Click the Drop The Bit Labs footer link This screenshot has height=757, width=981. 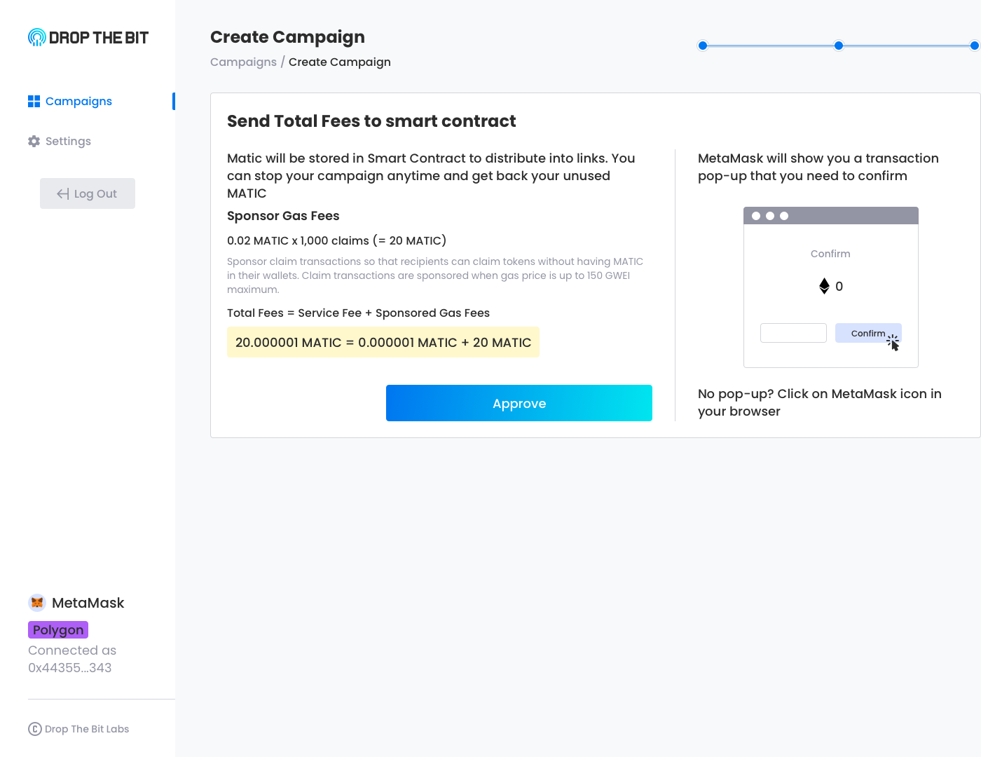[x=87, y=729]
